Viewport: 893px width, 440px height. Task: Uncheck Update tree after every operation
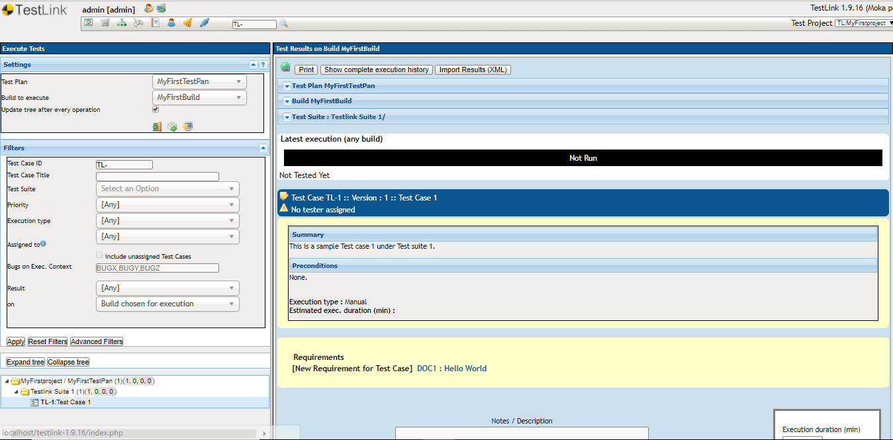(155, 109)
